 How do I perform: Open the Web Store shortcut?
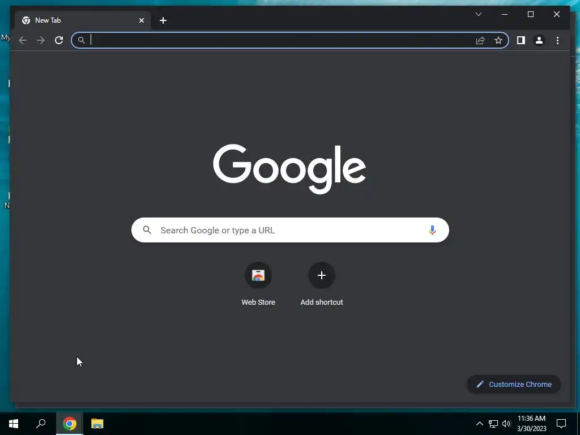[258, 284]
